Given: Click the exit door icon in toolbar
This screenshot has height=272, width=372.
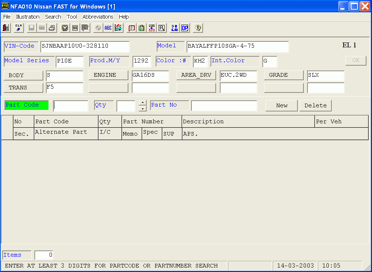Looking at the screenshot, I should [x=6, y=28].
